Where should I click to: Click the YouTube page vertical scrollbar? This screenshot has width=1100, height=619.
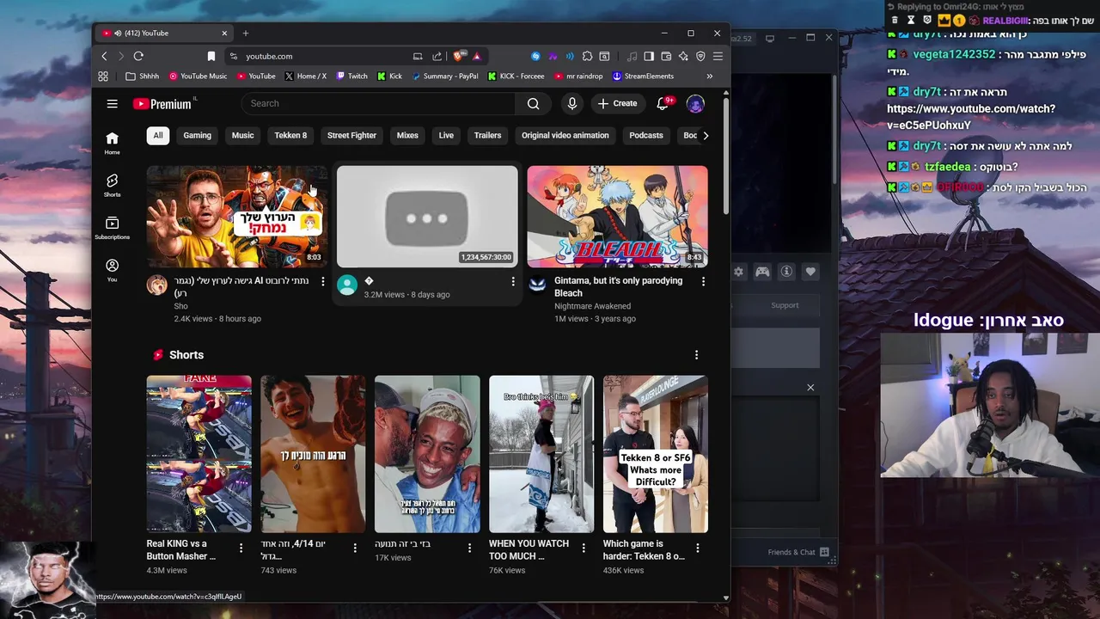pyautogui.click(x=725, y=155)
